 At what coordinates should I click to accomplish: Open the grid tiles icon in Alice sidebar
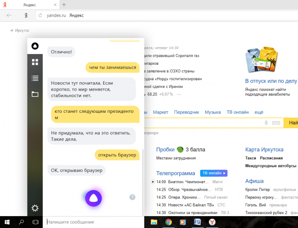tap(35, 62)
